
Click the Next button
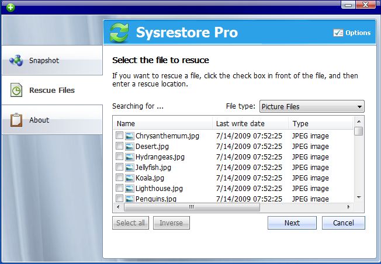[x=292, y=223]
